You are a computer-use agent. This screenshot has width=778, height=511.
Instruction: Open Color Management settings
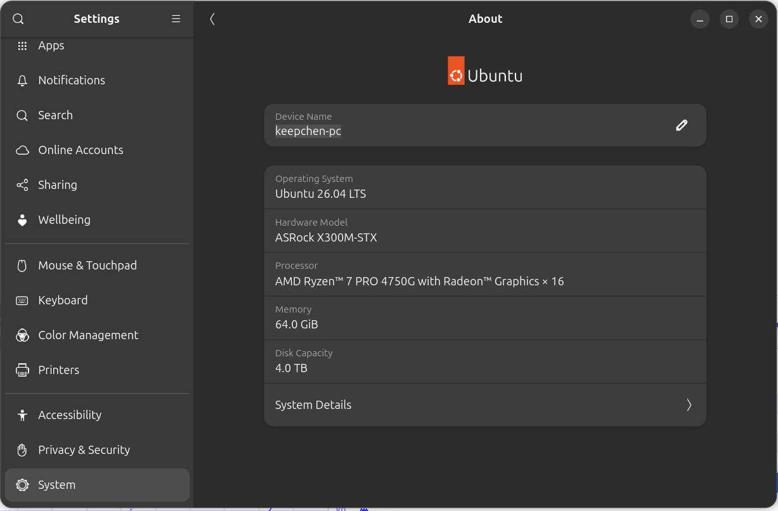[x=97, y=335]
